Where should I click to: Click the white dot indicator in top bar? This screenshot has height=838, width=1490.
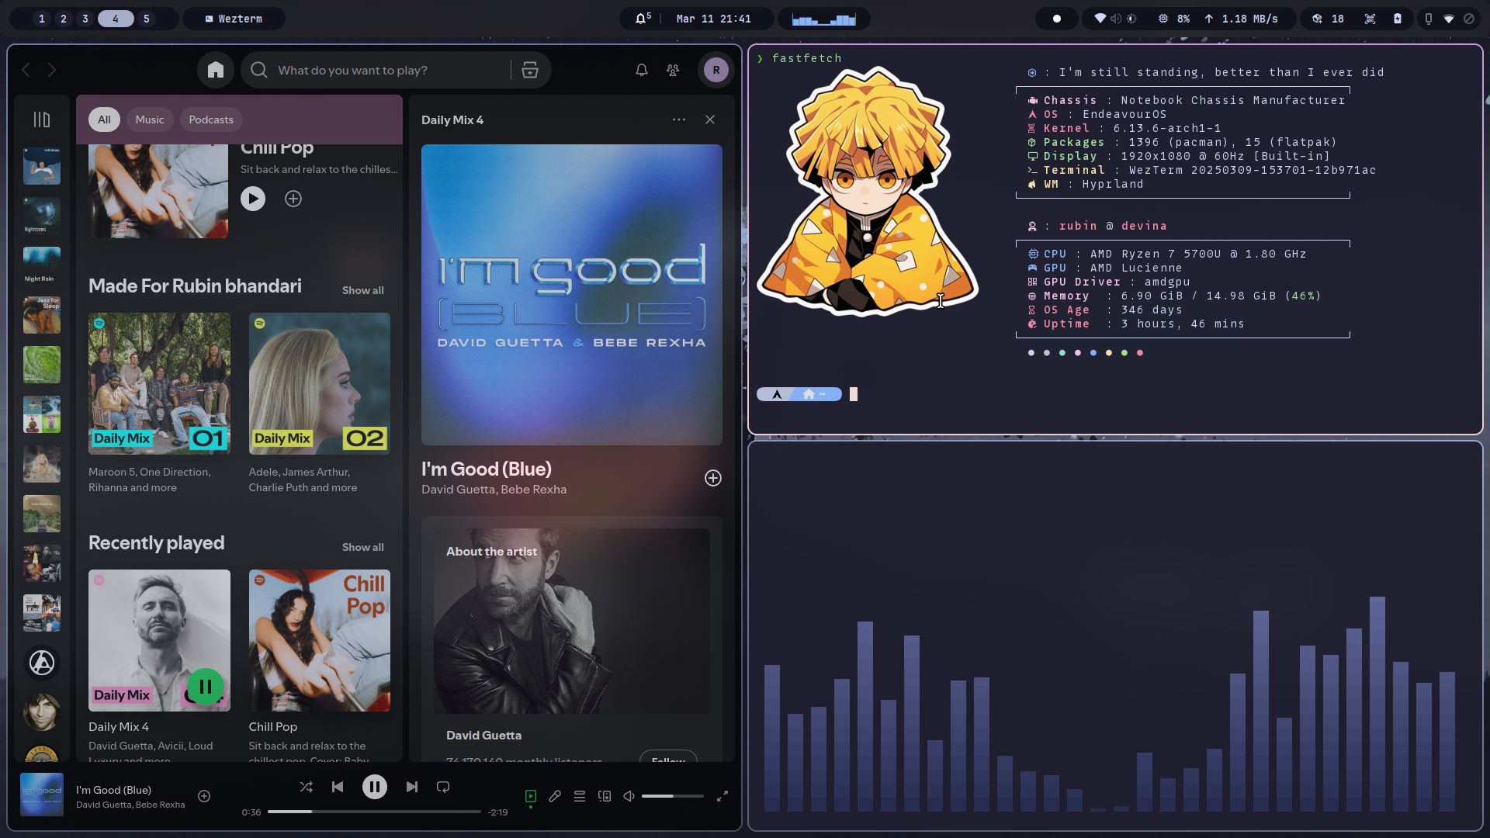pos(1057,19)
